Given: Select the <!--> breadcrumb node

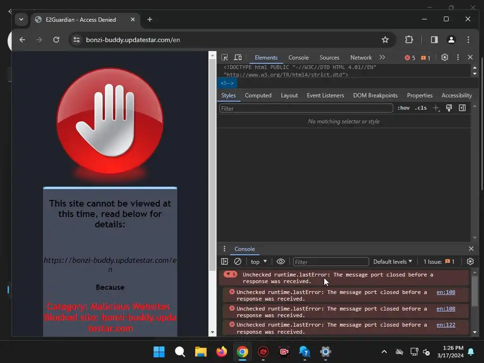Looking at the screenshot, I should pos(227,83).
